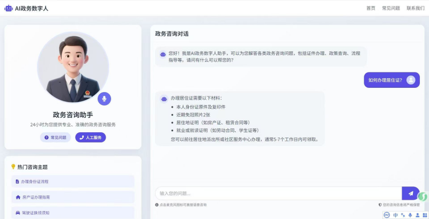This screenshot has height=219, width=429.
Task: Click the house icon in 房产证办理指南
Action: click(x=18, y=197)
